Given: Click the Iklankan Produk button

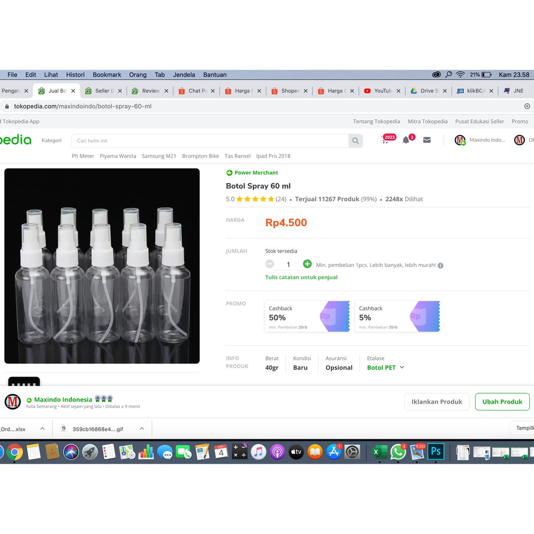Looking at the screenshot, I should point(436,402).
